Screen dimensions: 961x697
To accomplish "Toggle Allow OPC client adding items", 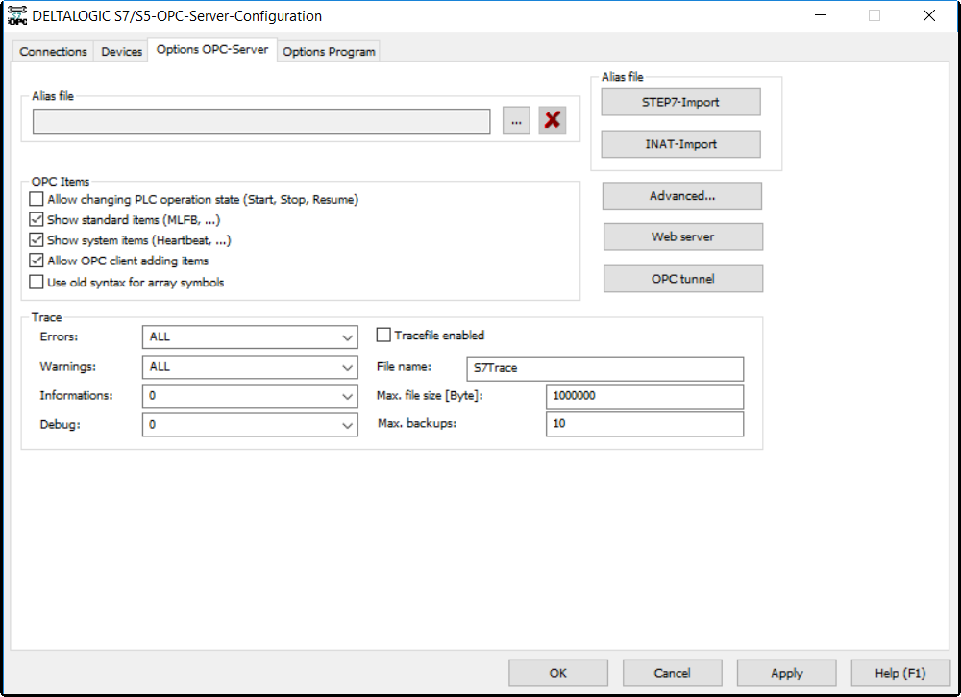I will point(37,261).
